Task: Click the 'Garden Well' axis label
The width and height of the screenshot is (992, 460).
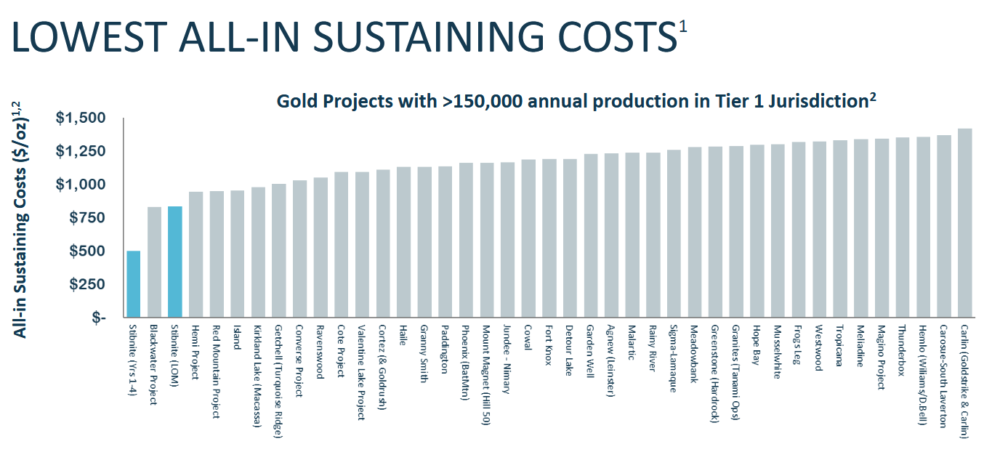Action: click(589, 352)
